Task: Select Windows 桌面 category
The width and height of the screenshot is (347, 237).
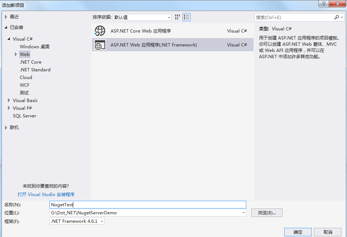Action: pyautogui.click(x=34, y=46)
